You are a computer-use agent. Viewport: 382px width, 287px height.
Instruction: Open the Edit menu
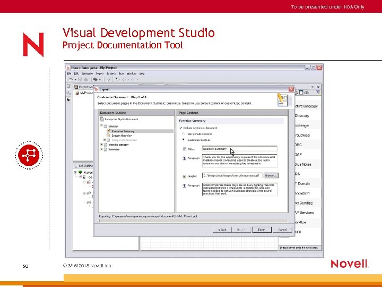click(x=76, y=73)
